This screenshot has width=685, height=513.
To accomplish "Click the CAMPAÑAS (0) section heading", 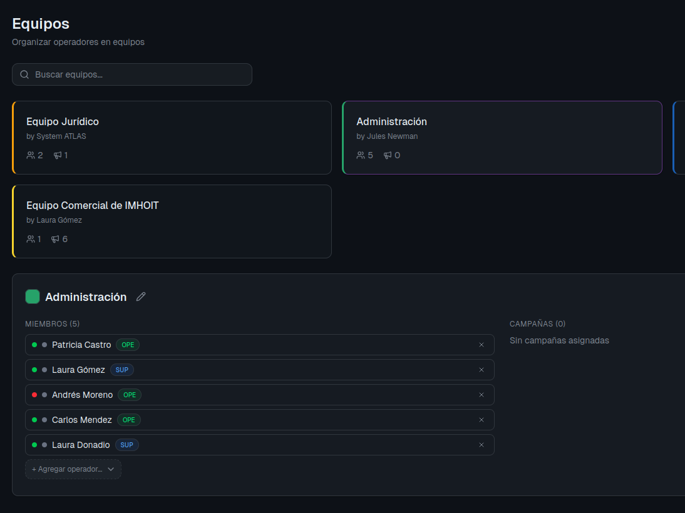I will [x=537, y=324].
